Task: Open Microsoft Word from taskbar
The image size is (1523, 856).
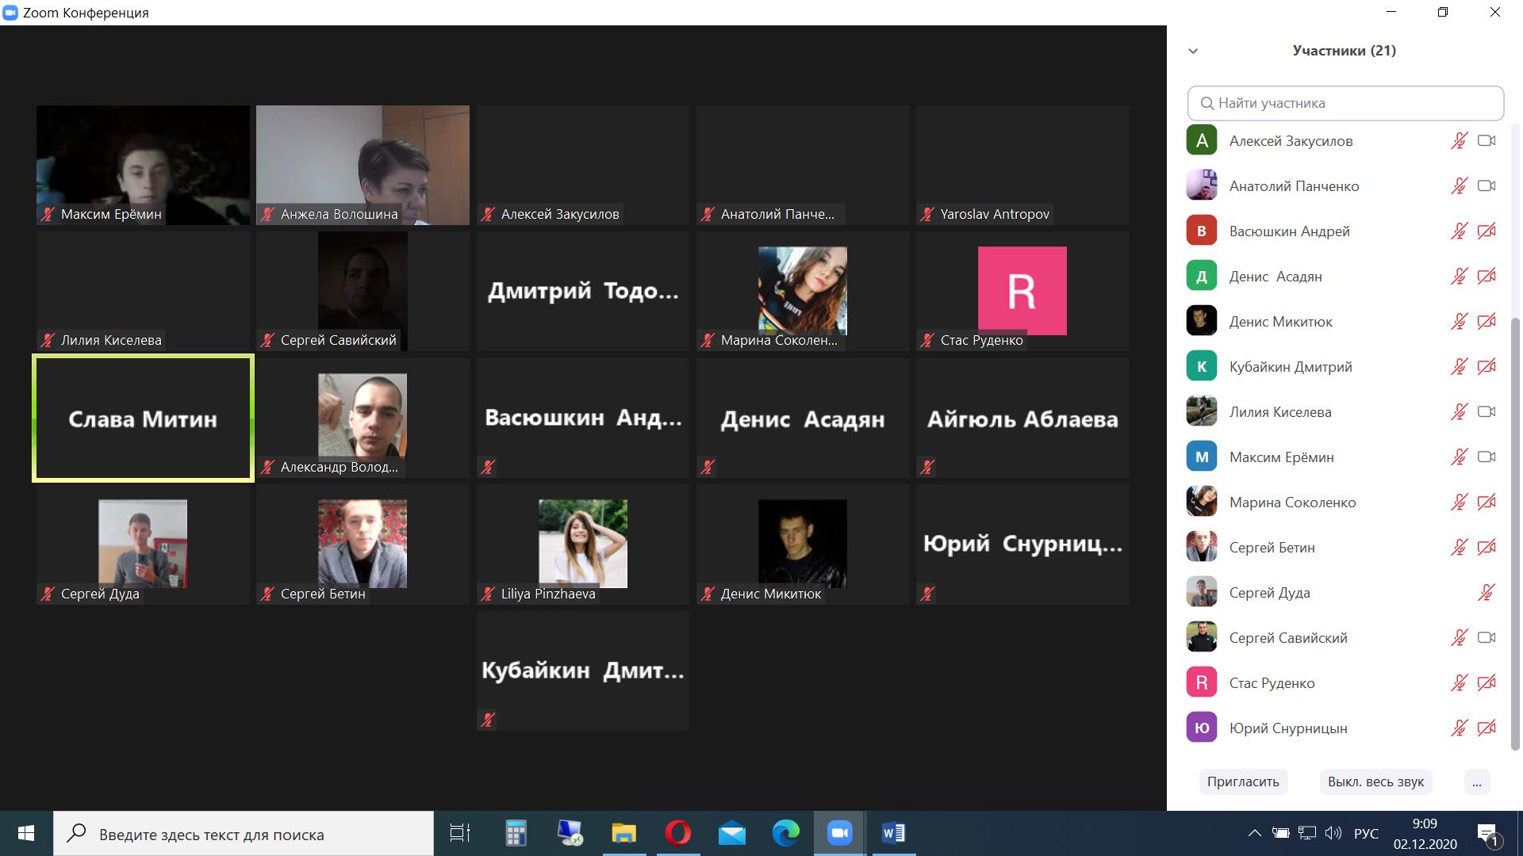Action: (893, 833)
